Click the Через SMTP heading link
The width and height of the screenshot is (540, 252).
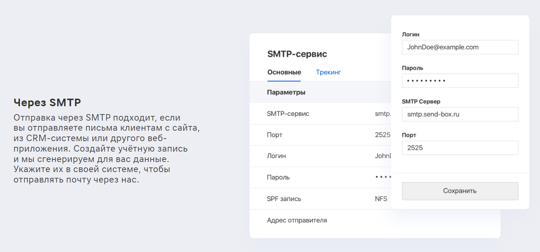47,102
